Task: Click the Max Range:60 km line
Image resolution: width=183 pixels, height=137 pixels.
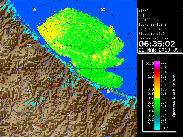Action: coord(153,38)
